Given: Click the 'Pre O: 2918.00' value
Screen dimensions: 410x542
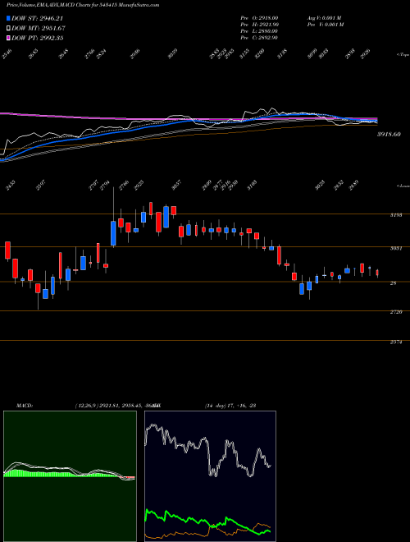Looking at the screenshot, I should point(259,18).
